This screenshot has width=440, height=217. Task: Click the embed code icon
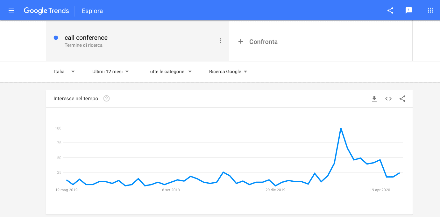[388, 99]
